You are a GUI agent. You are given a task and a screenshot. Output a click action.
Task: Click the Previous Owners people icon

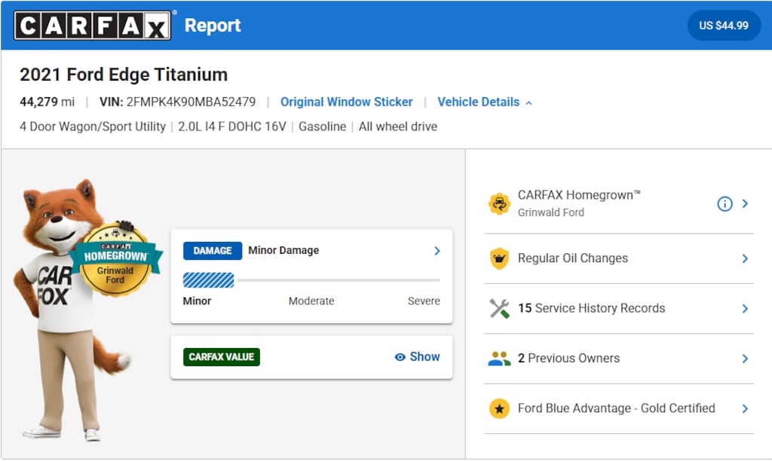click(x=499, y=359)
